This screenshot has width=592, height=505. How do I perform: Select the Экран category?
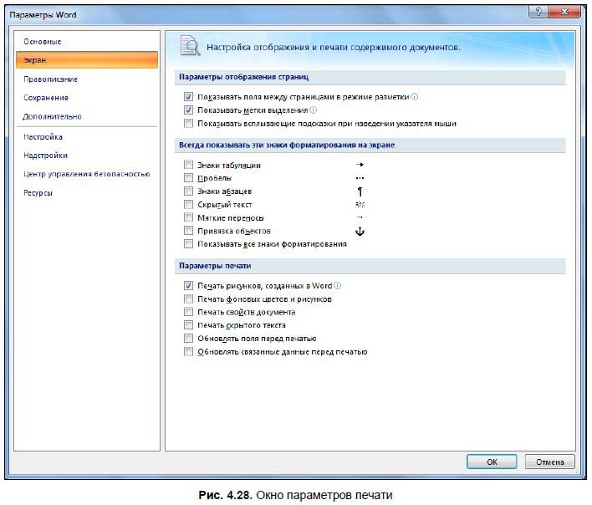click(87, 60)
